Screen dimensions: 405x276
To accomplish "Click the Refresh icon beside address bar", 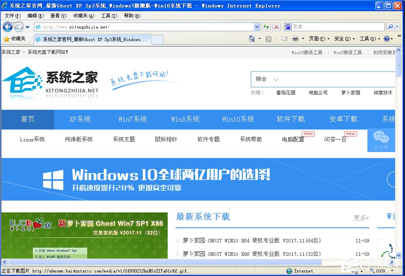I will point(266,27).
